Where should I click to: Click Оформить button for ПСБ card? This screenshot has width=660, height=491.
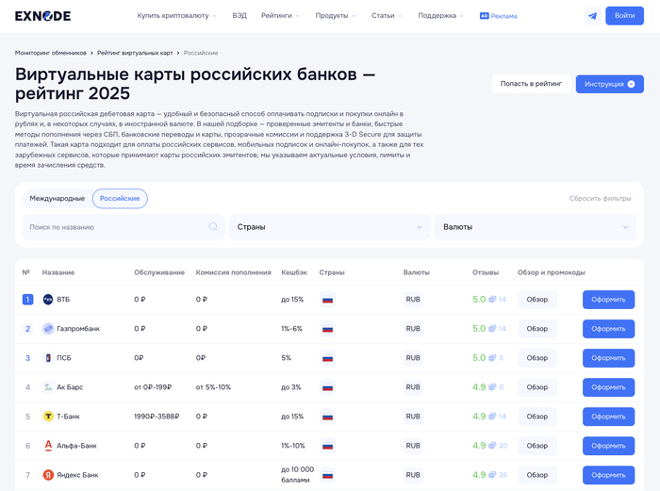coord(608,358)
